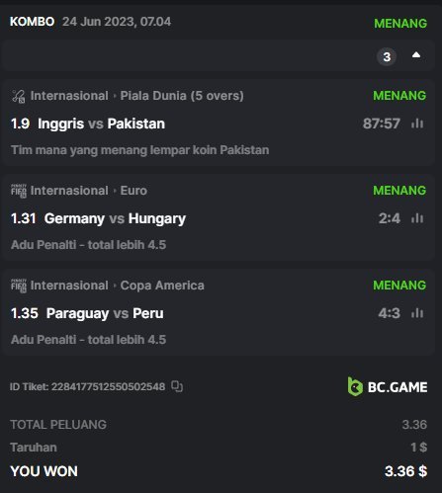Click the Euro league label

(x=133, y=191)
